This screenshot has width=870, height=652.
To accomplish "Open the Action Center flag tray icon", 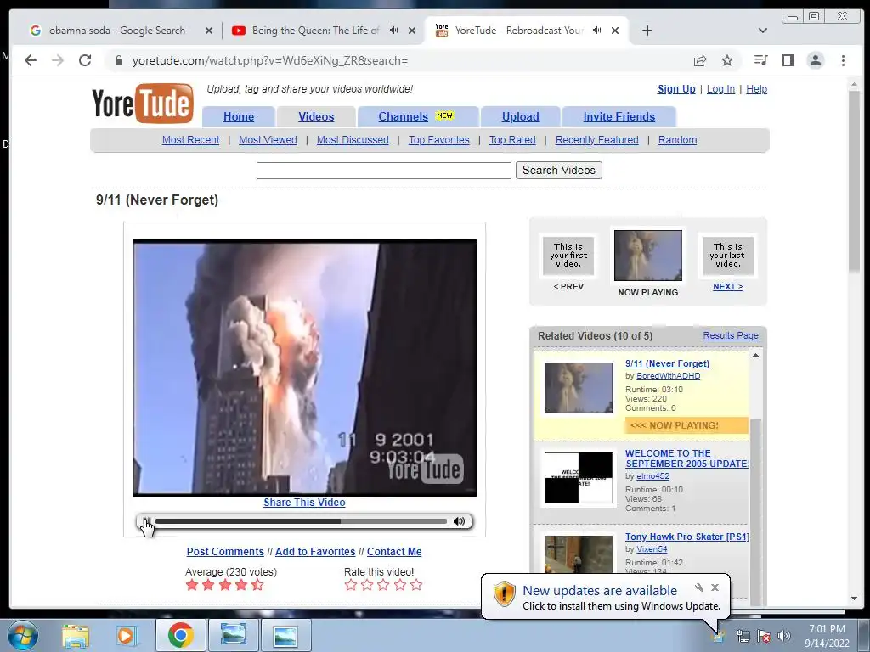I will [764, 637].
